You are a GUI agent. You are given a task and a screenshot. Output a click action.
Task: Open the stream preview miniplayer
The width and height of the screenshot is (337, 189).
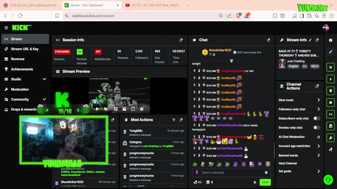(x=116, y=109)
